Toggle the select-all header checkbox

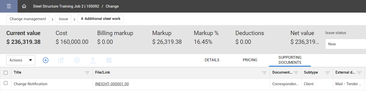coord(6,73)
